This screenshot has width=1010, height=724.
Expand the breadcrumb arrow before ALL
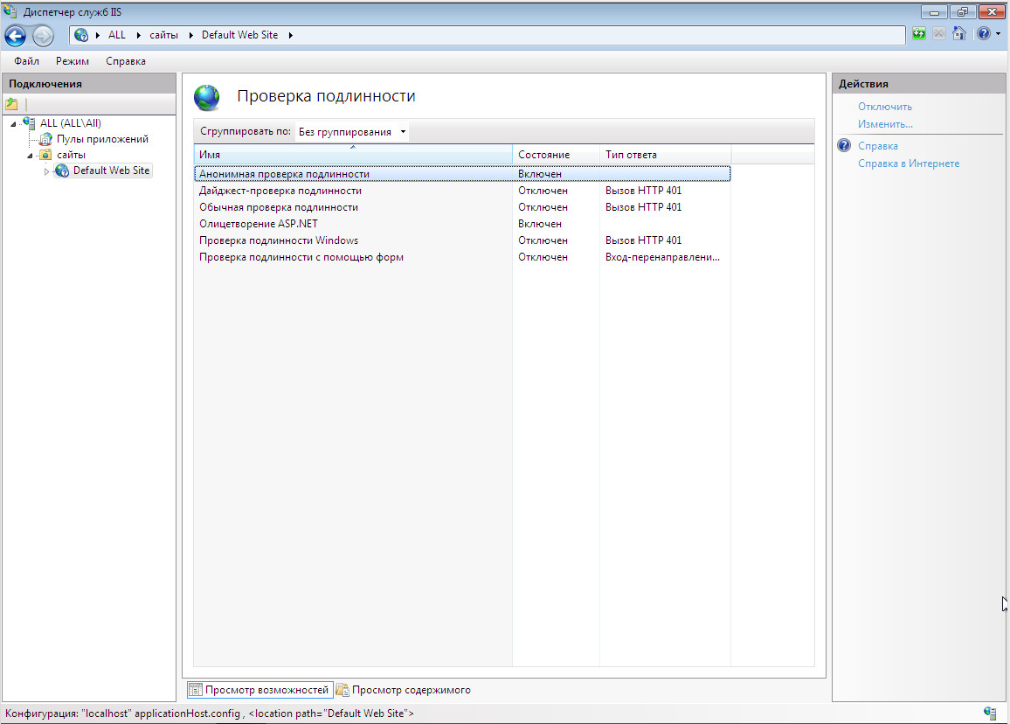(x=98, y=35)
